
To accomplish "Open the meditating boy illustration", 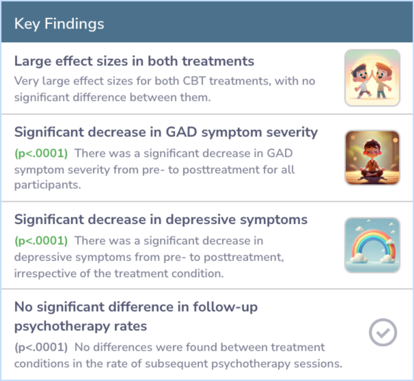I will tap(372, 158).
